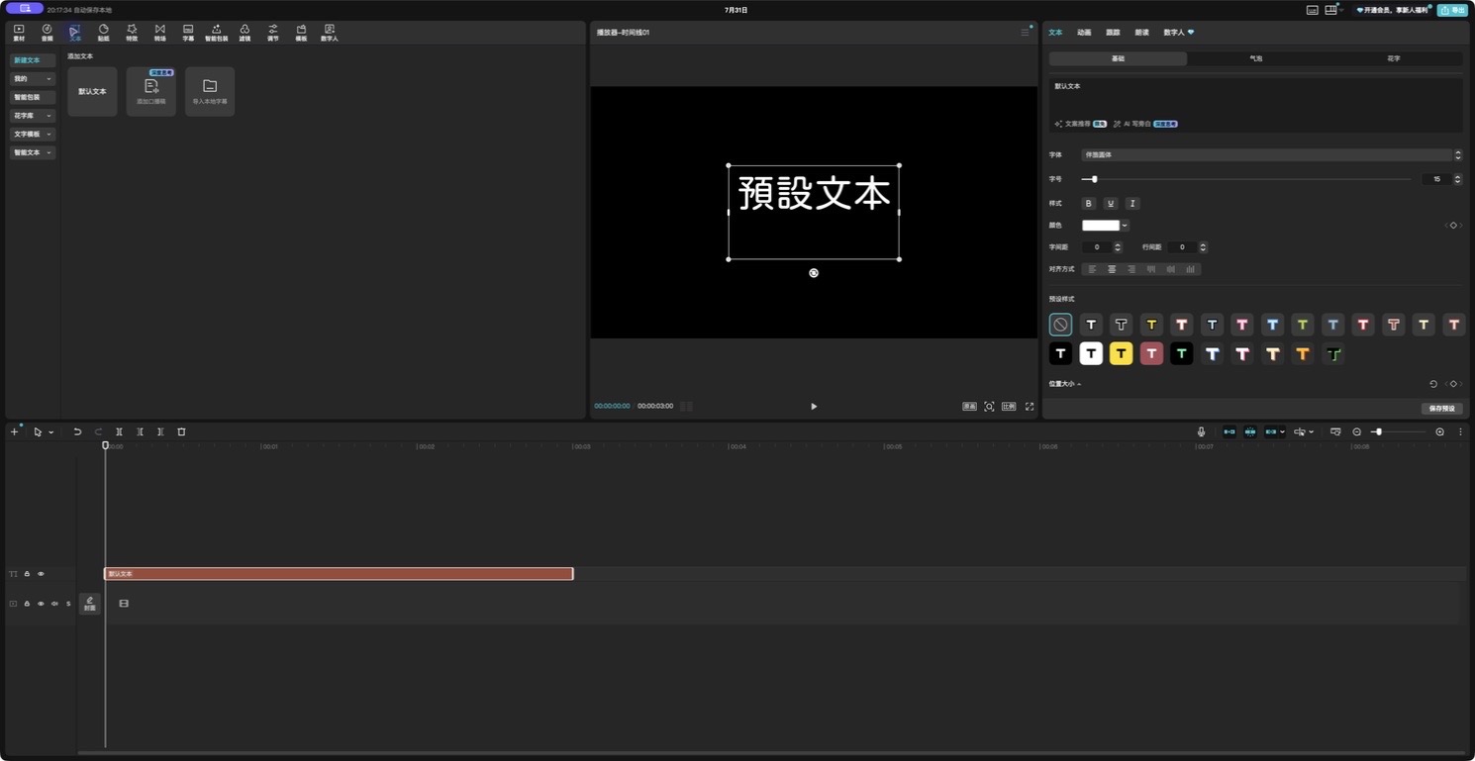This screenshot has width=1475, height=761.
Task: Switch to the 跟踪 tab
Action: pyautogui.click(x=1113, y=33)
